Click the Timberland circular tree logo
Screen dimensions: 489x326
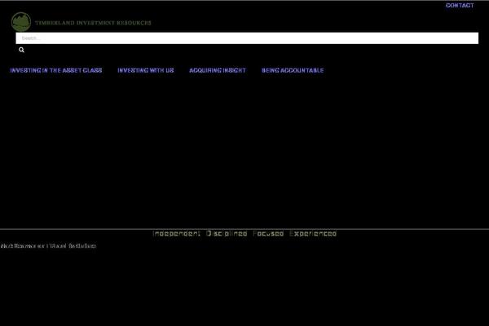pos(21,22)
